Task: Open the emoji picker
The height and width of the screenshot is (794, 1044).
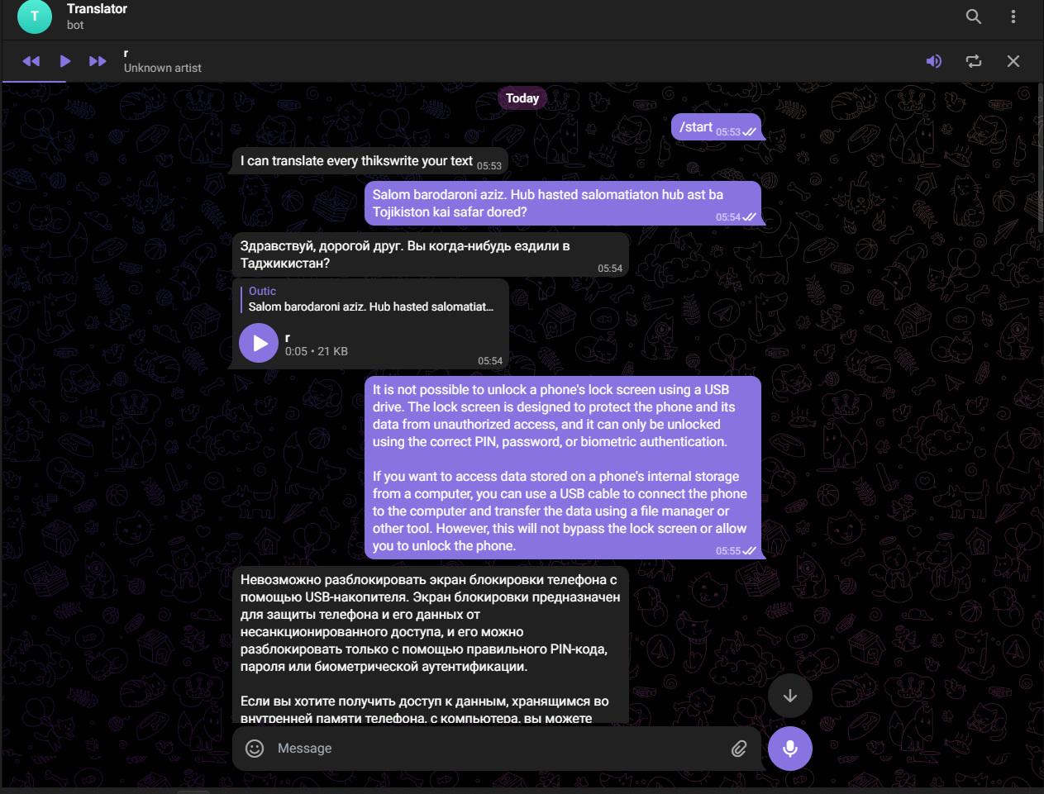Action: (x=255, y=749)
